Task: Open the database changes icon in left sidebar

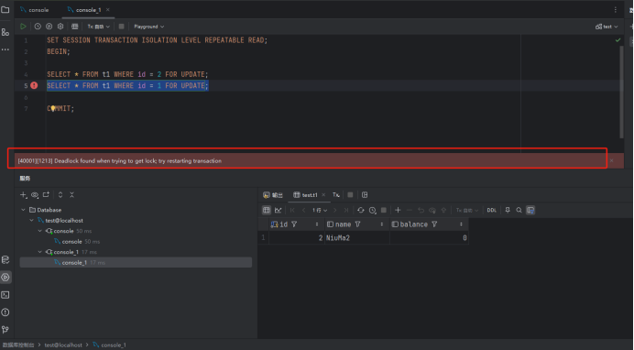Action: pyautogui.click(x=5, y=259)
